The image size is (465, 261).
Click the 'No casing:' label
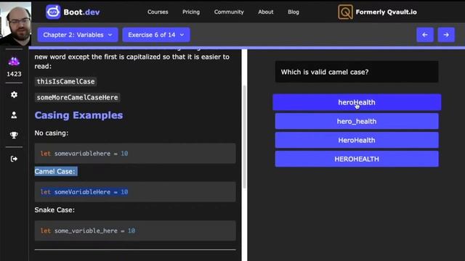52,133
